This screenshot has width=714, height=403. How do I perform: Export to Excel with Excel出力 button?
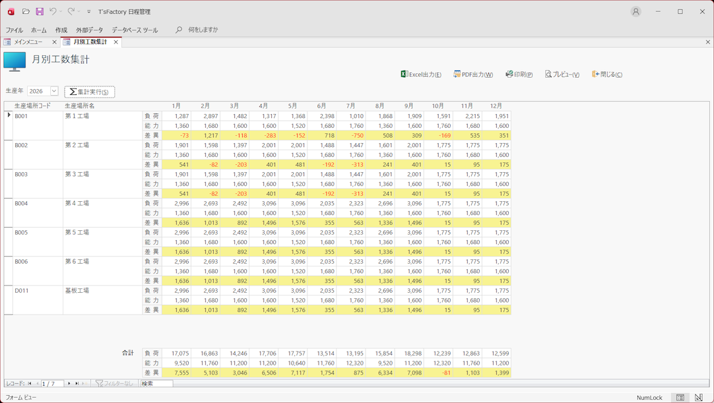(421, 75)
